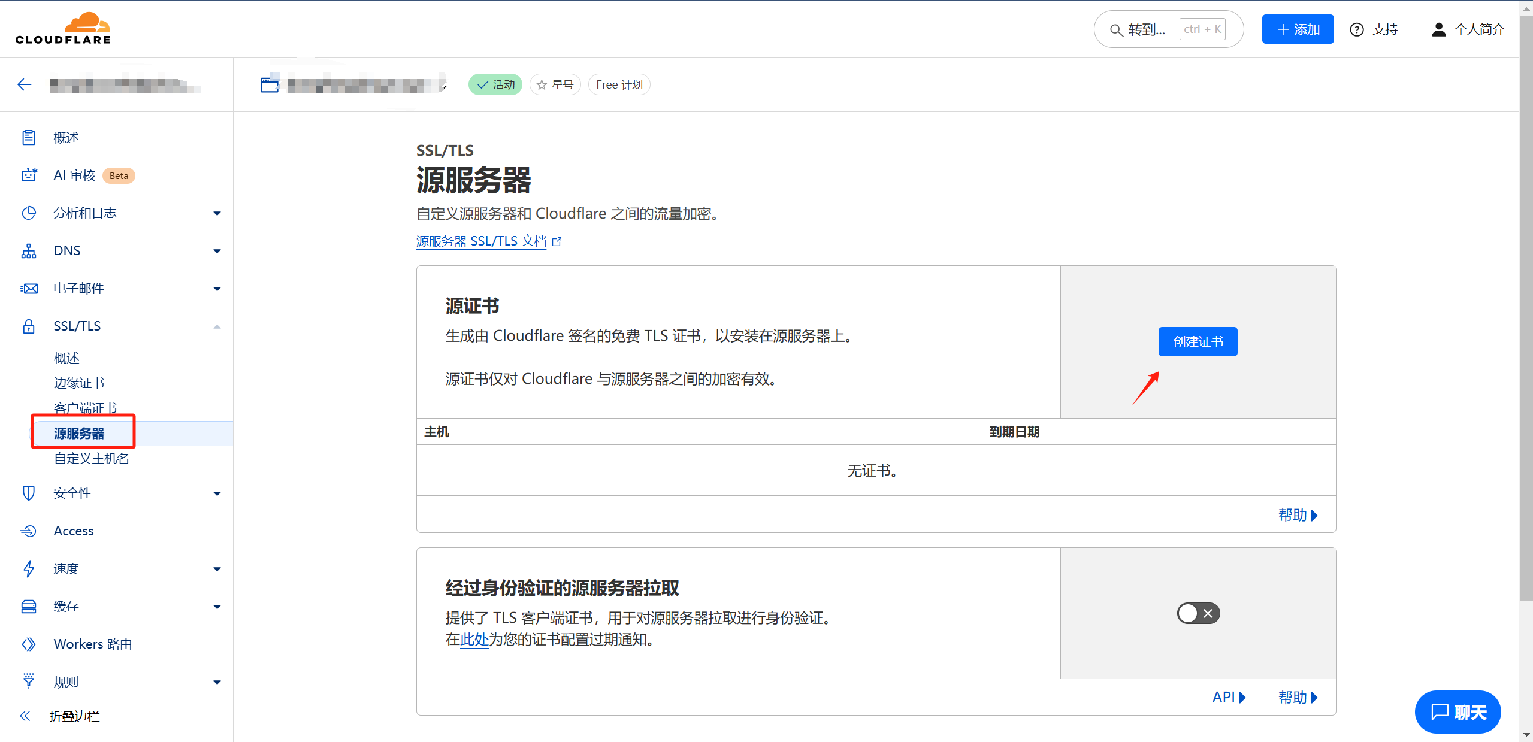Click the profile person icon
This screenshot has width=1533, height=742.
point(1438,29)
